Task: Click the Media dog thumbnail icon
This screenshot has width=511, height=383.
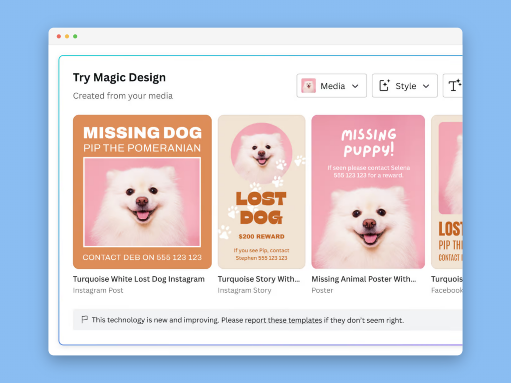Action: coord(308,86)
